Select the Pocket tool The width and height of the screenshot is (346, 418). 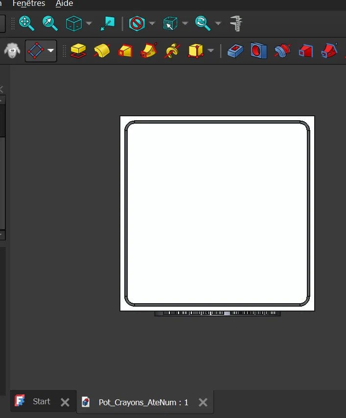pyautogui.click(x=235, y=51)
